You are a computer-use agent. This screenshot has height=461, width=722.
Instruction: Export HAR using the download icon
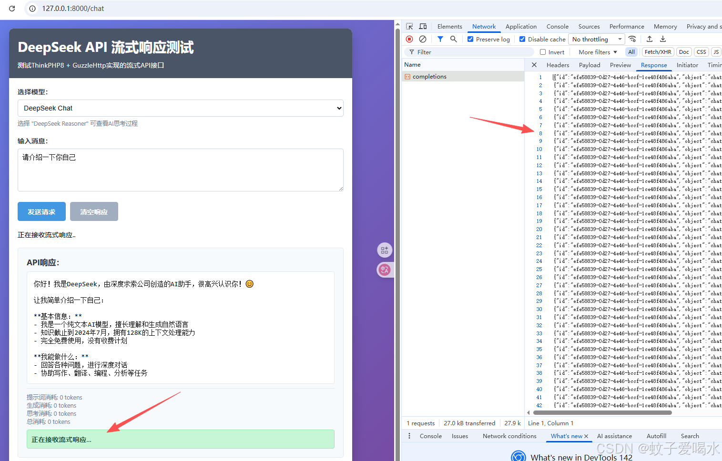click(663, 39)
